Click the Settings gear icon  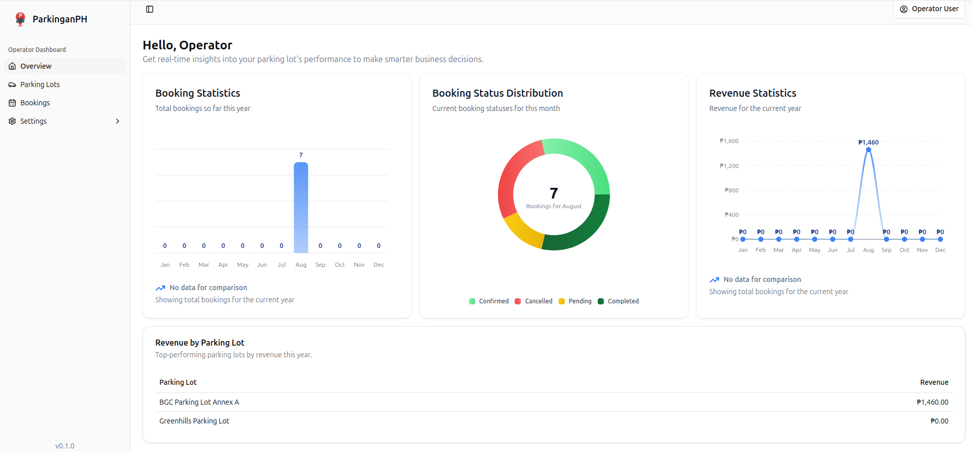coord(12,121)
